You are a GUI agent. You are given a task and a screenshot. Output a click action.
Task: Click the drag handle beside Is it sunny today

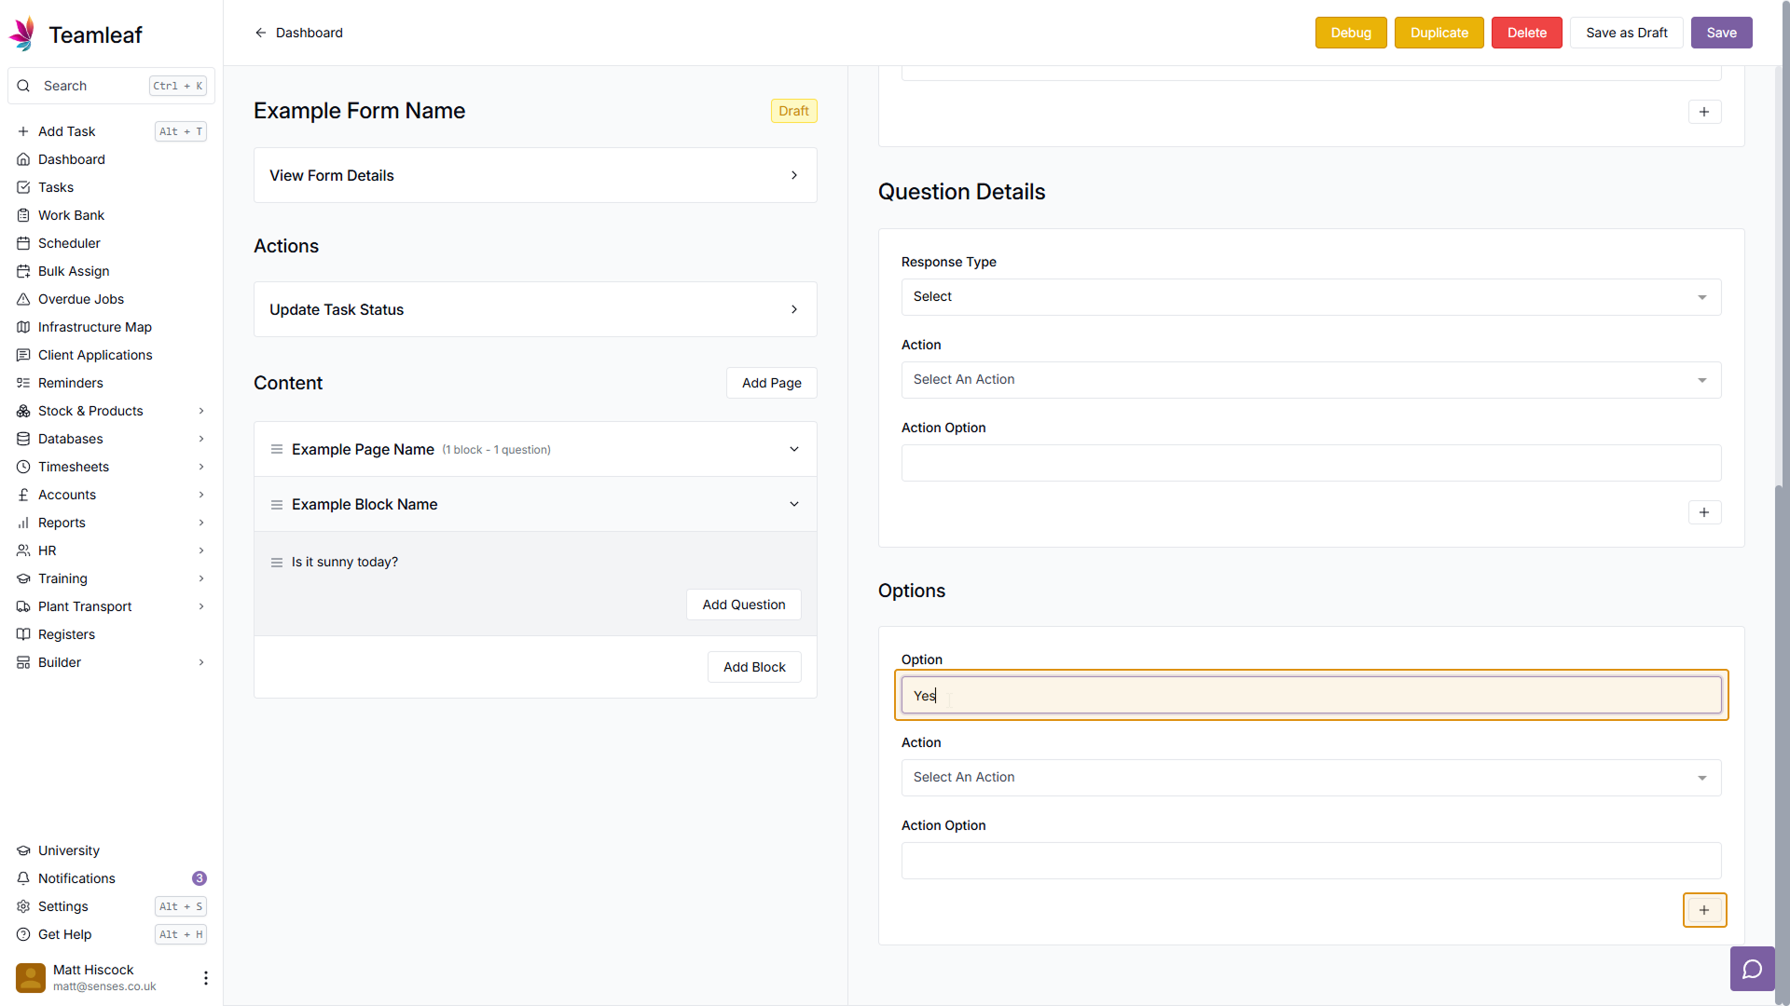(276, 563)
